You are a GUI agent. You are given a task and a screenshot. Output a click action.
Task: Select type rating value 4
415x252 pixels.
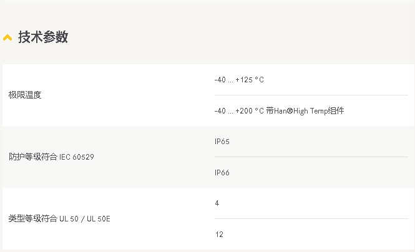coord(217,203)
